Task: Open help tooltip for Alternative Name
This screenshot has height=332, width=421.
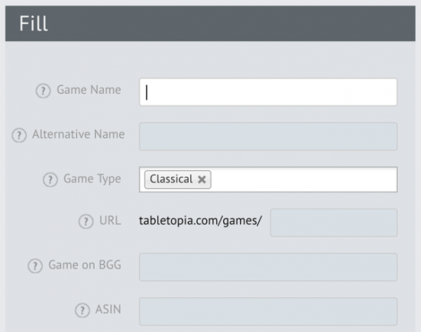Action: [20, 135]
